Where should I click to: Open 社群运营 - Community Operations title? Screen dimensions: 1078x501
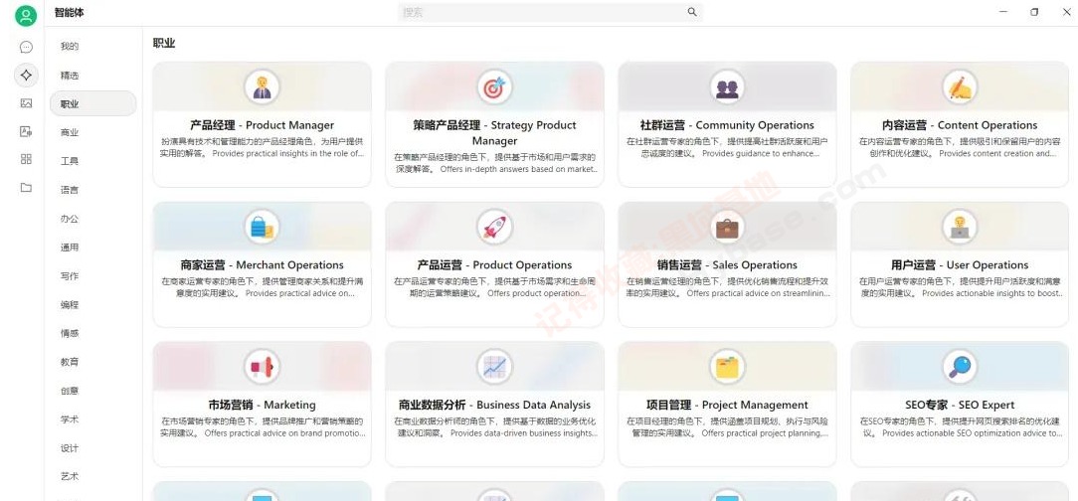727,125
